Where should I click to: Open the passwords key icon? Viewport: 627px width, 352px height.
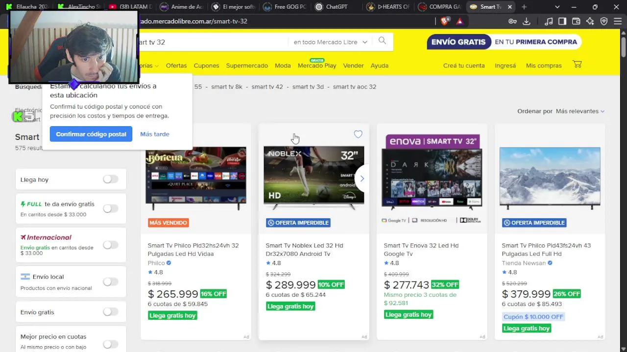[x=512, y=21]
